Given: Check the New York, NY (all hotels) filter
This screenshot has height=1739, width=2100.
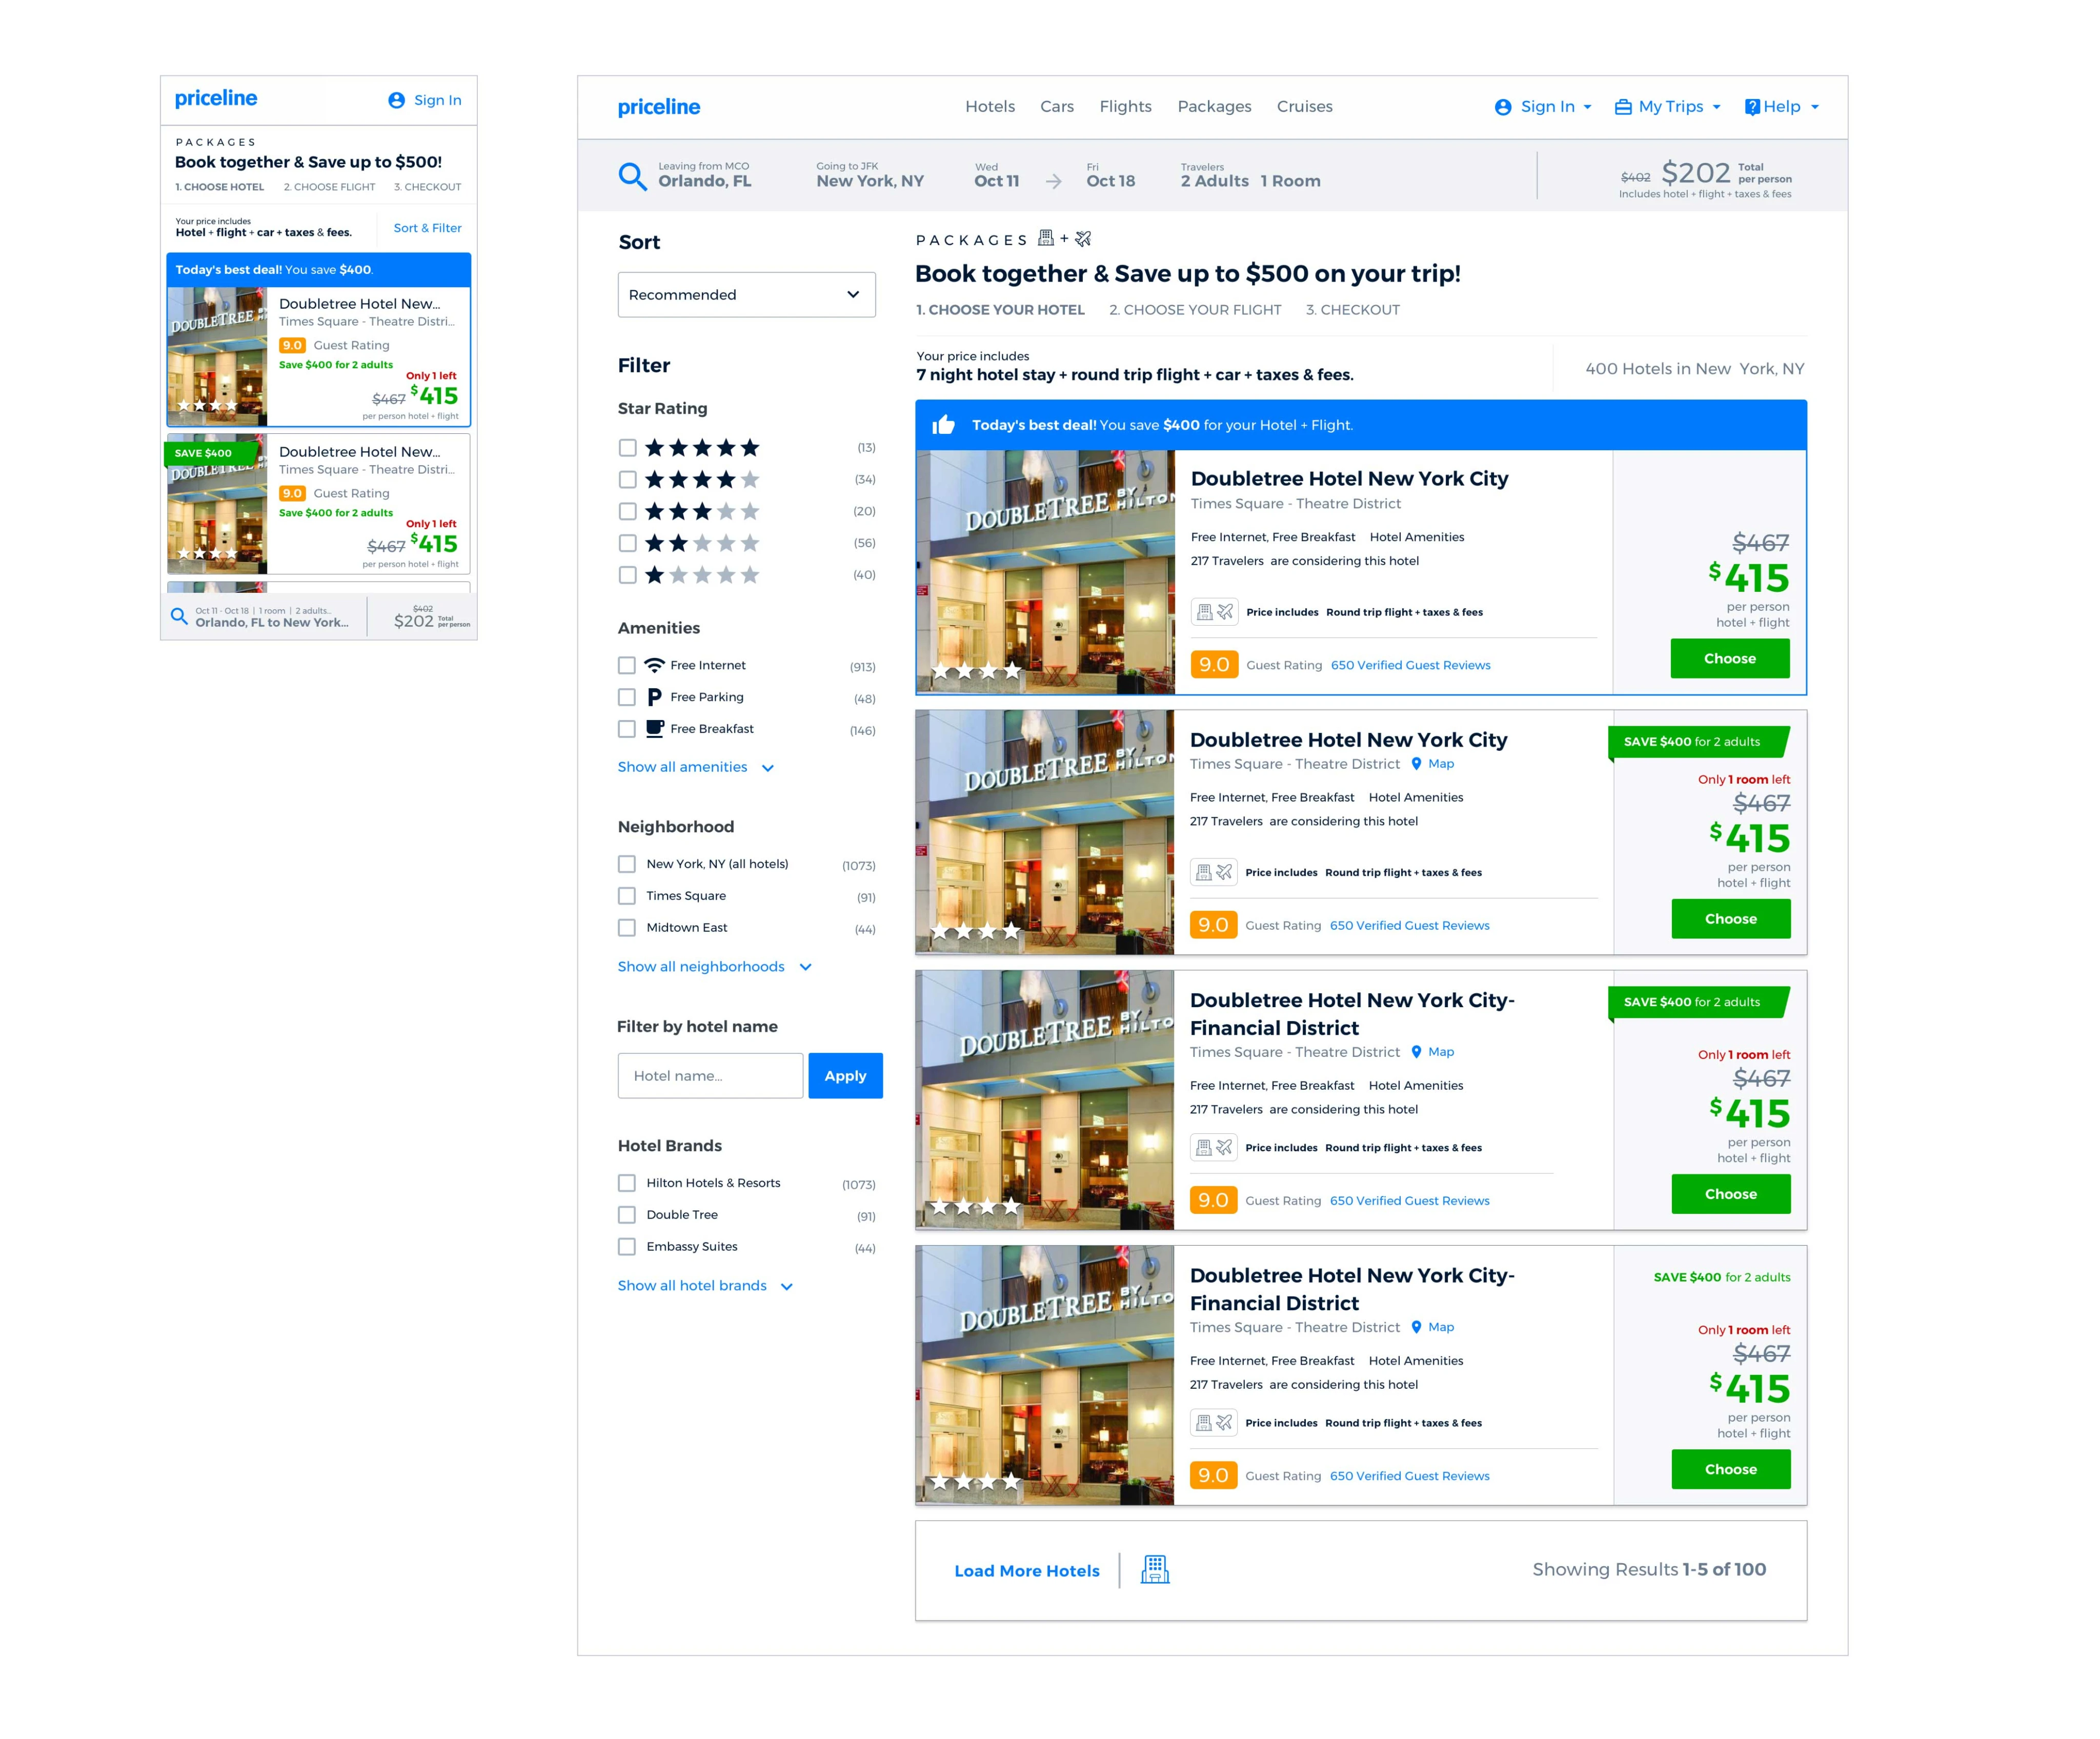Looking at the screenshot, I should (x=627, y=864).
